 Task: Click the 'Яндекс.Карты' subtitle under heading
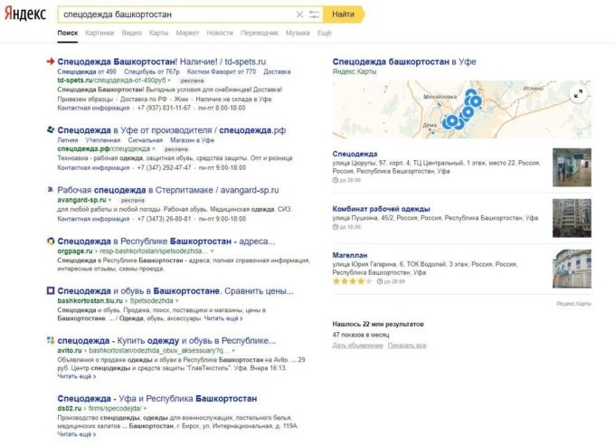coord(355,71)
